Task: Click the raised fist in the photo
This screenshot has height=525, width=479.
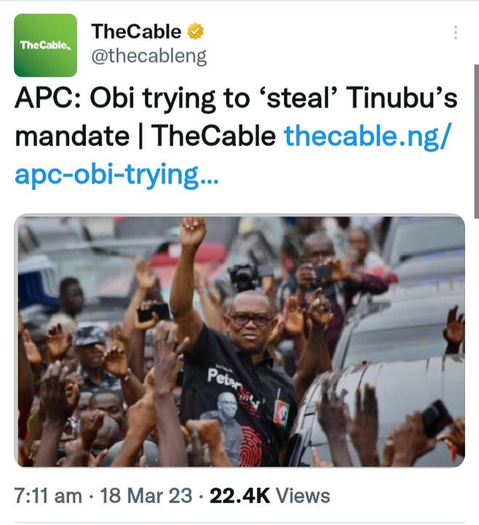Action: coord(192,232)
